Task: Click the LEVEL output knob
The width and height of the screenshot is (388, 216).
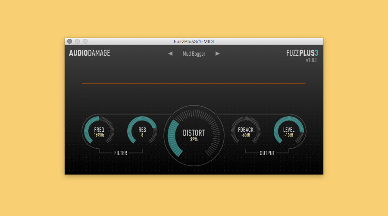Action: pos(288,131)
